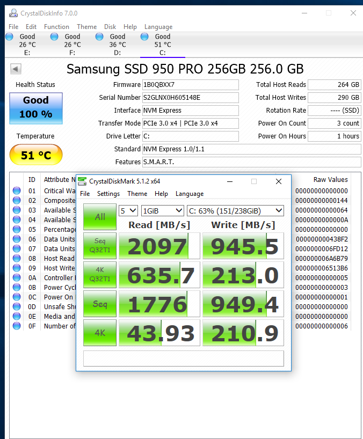Run the plain Seq benchmark
This screenshot has height=439, width=363.
(100, 304)
